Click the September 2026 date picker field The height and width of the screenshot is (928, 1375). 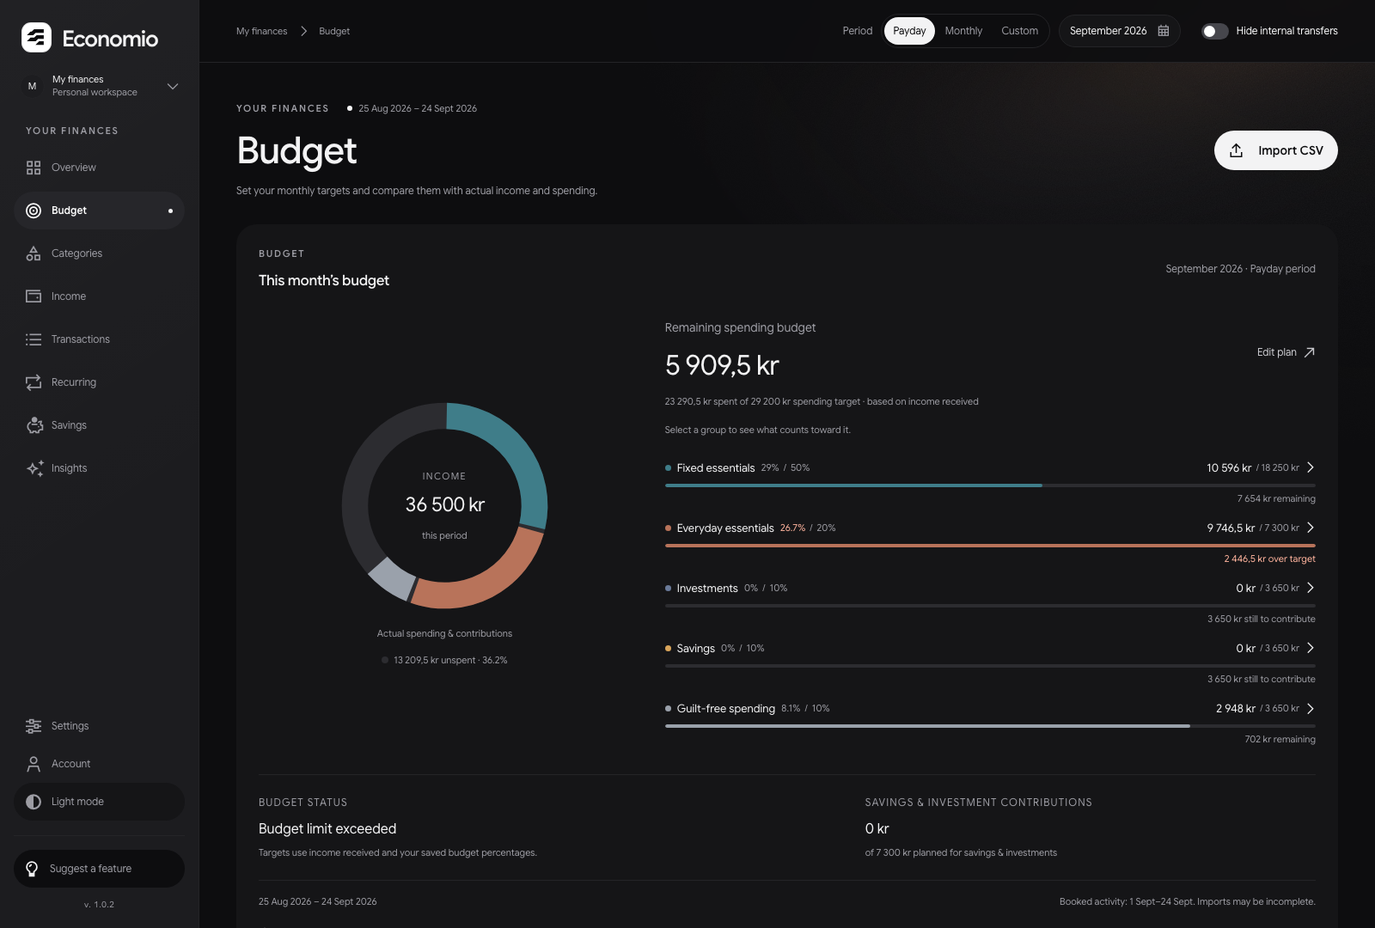click(1119, 31)
